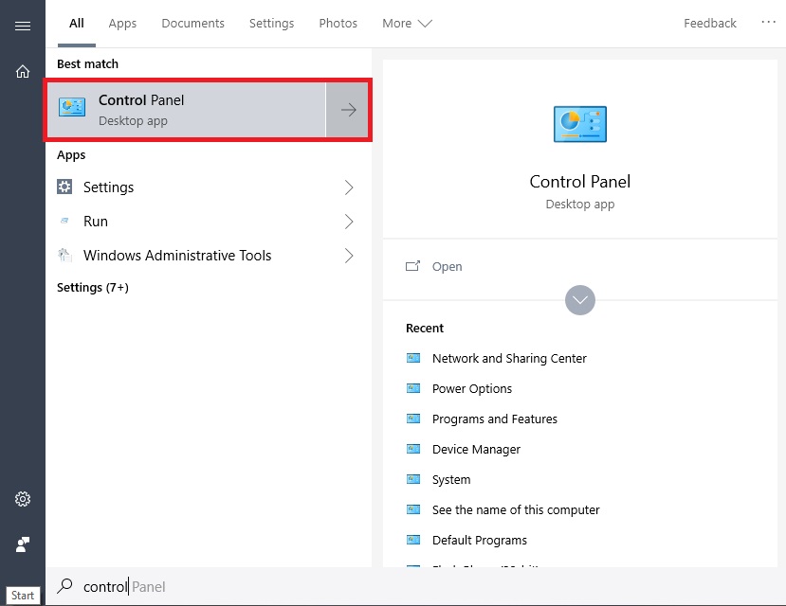Image resolution: width=786 pixels, height=606 pixels.
Task: Expand the arrow beside Control Panel best match
Action: click(348, 110)
